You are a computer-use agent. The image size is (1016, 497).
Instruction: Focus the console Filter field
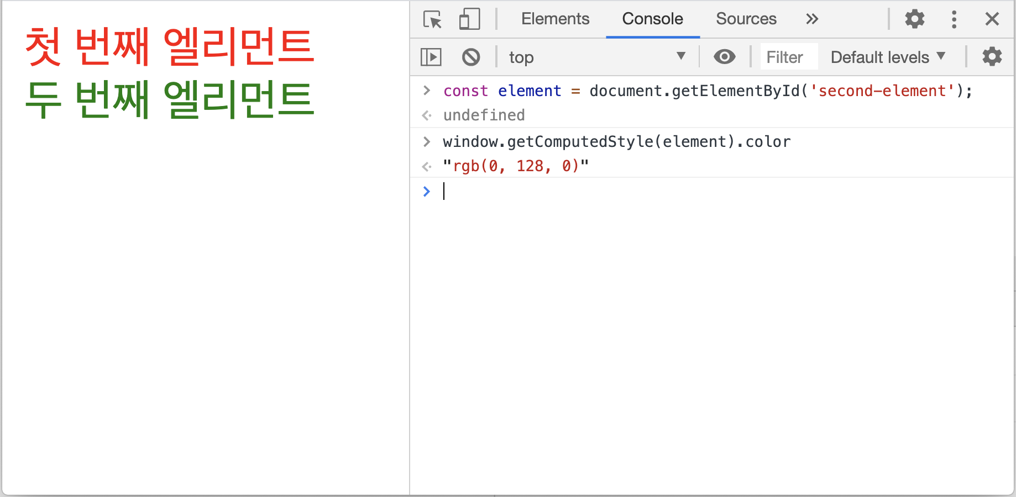789,57
